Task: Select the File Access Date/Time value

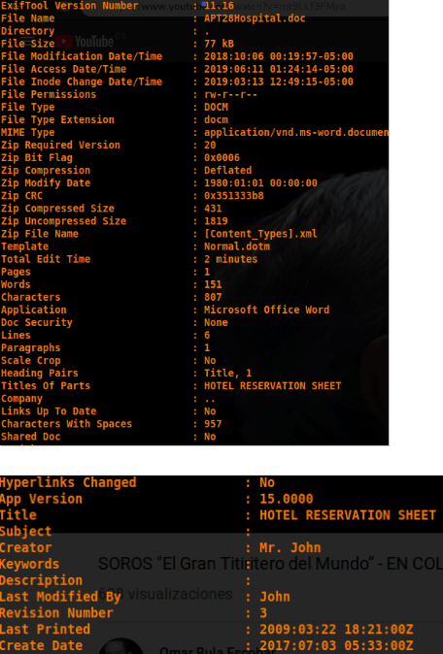Action: (279, 69)
